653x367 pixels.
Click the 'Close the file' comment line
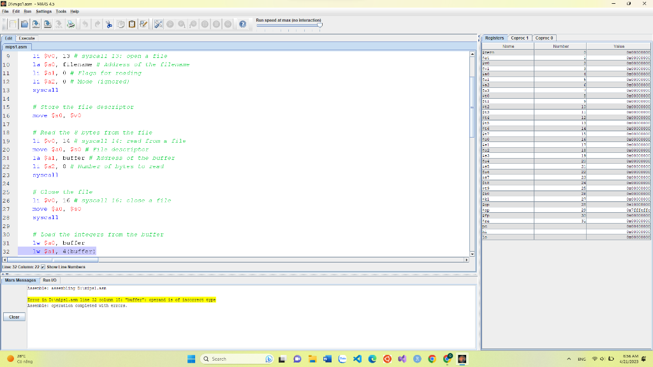pos(62,192)
